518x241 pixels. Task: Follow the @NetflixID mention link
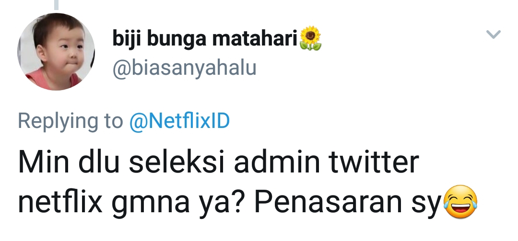(180, 122)
